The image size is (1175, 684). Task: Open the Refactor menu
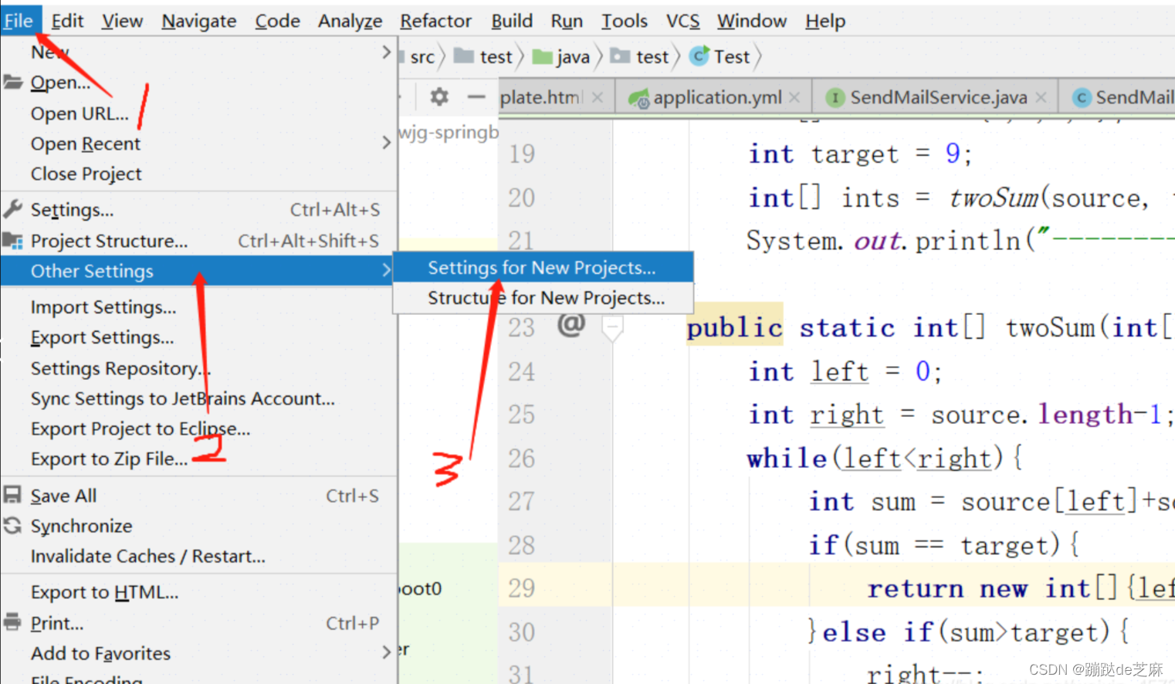point(435,21)
